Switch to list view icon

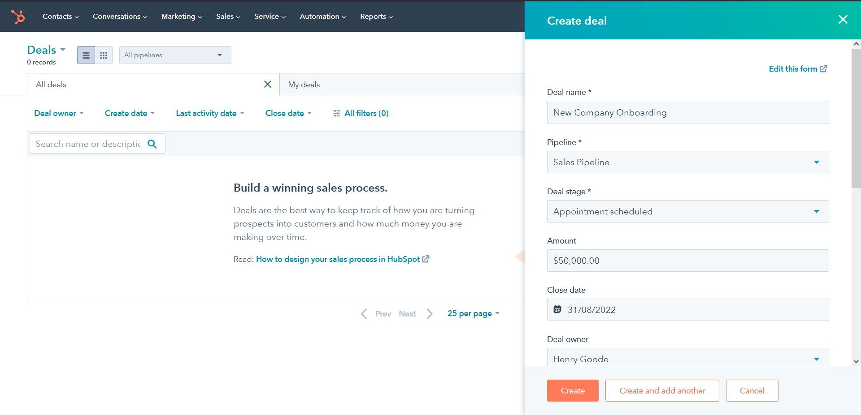pyautogui.click(x=86, y=55)
